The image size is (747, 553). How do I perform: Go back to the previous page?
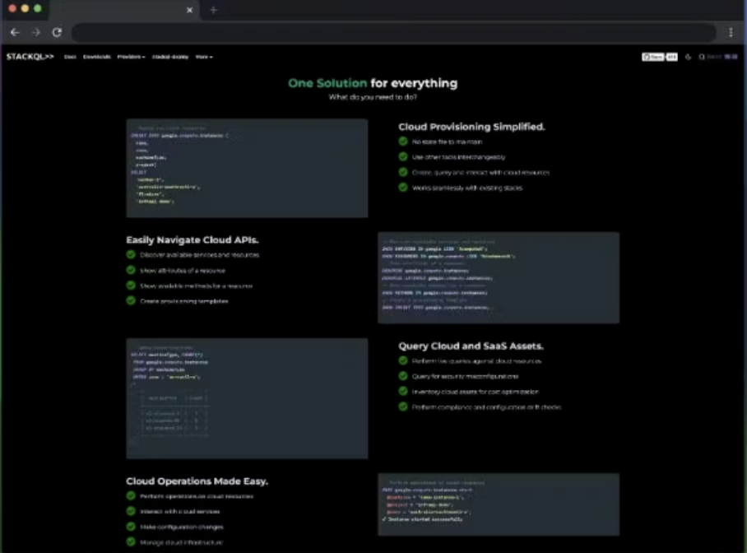point(16,32)
